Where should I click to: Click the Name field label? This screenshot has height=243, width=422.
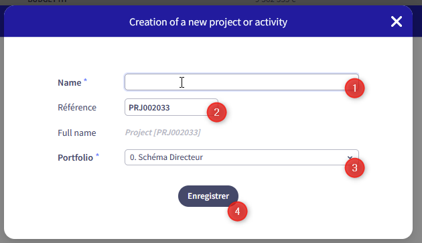point(70,82)
